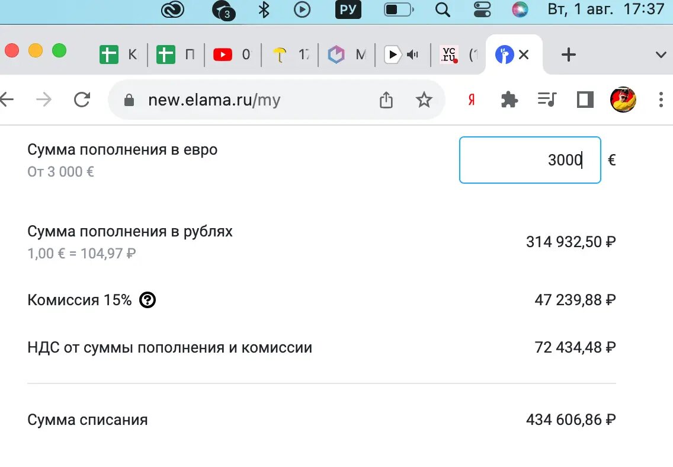Viewport: 673px width, 467px height.
Task: Open the play circle menu bar icon
Action: tap(302, 9)
